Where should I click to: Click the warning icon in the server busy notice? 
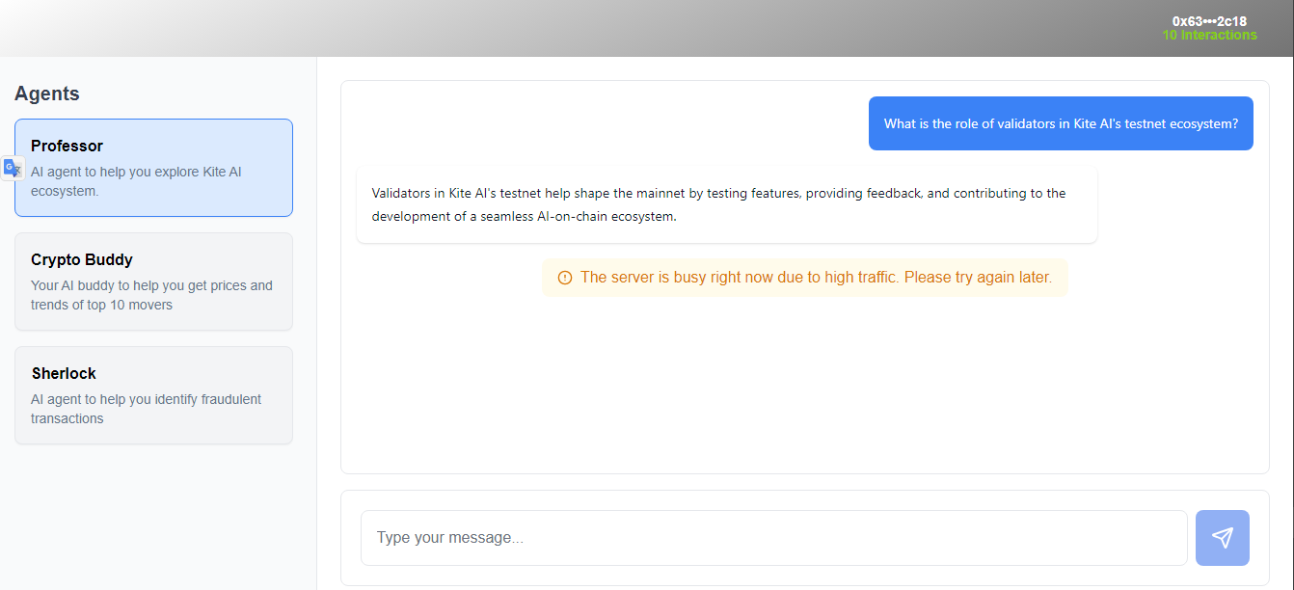point(565,278)
